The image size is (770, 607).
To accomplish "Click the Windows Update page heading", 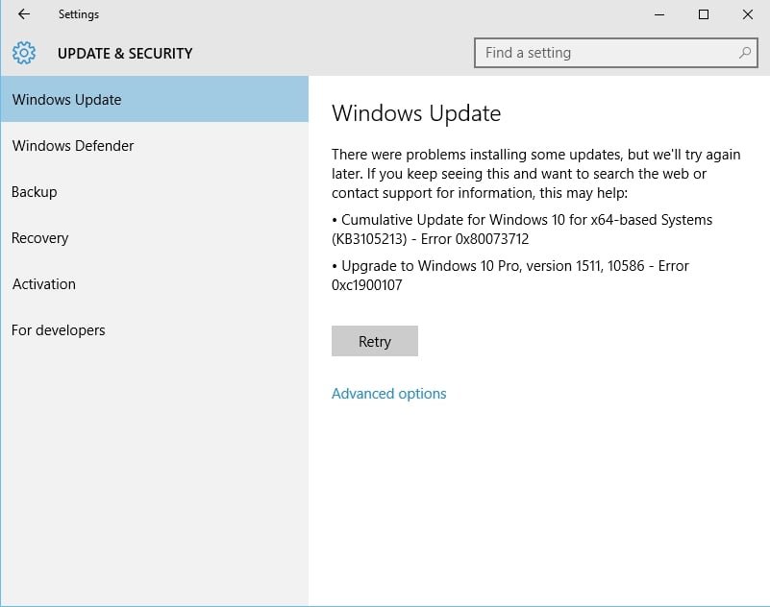I will (x=416, y=113).
